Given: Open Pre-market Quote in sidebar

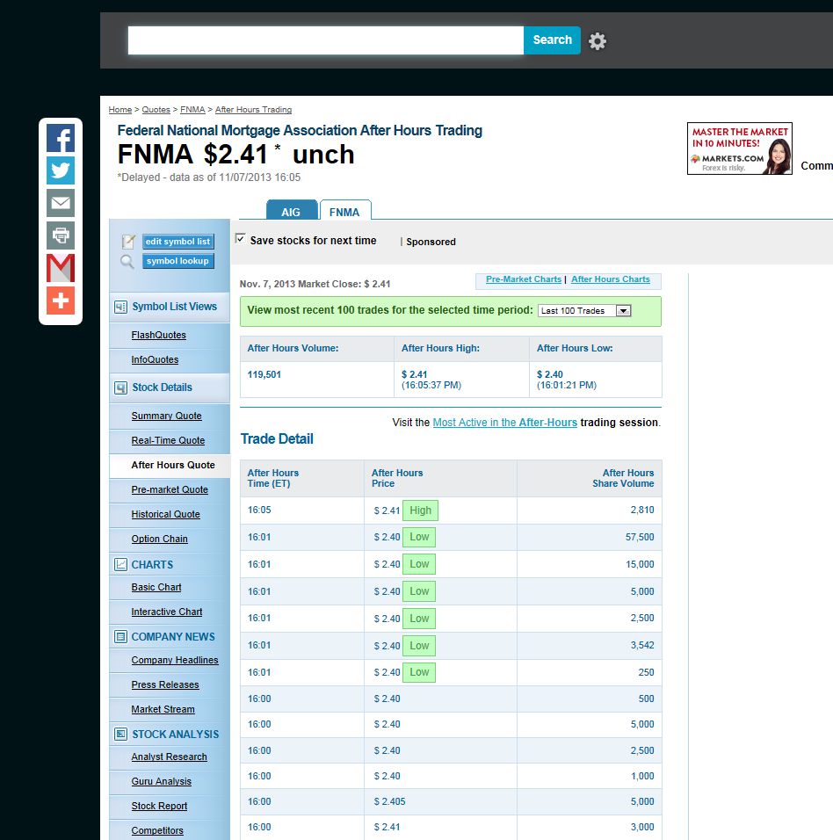Looking at the screenshot, I should [170, 490].
